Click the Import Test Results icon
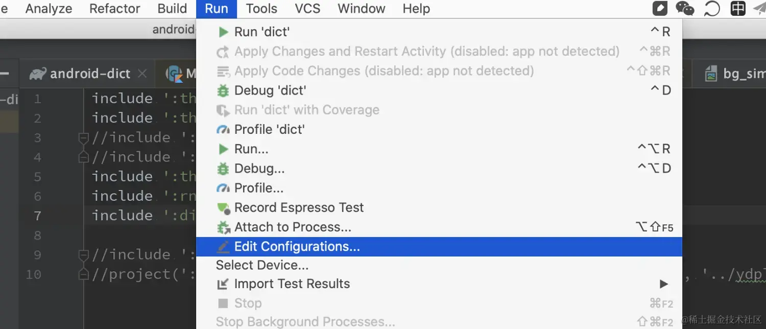Screen dimensions: 766x329 (x=223, y=284)
